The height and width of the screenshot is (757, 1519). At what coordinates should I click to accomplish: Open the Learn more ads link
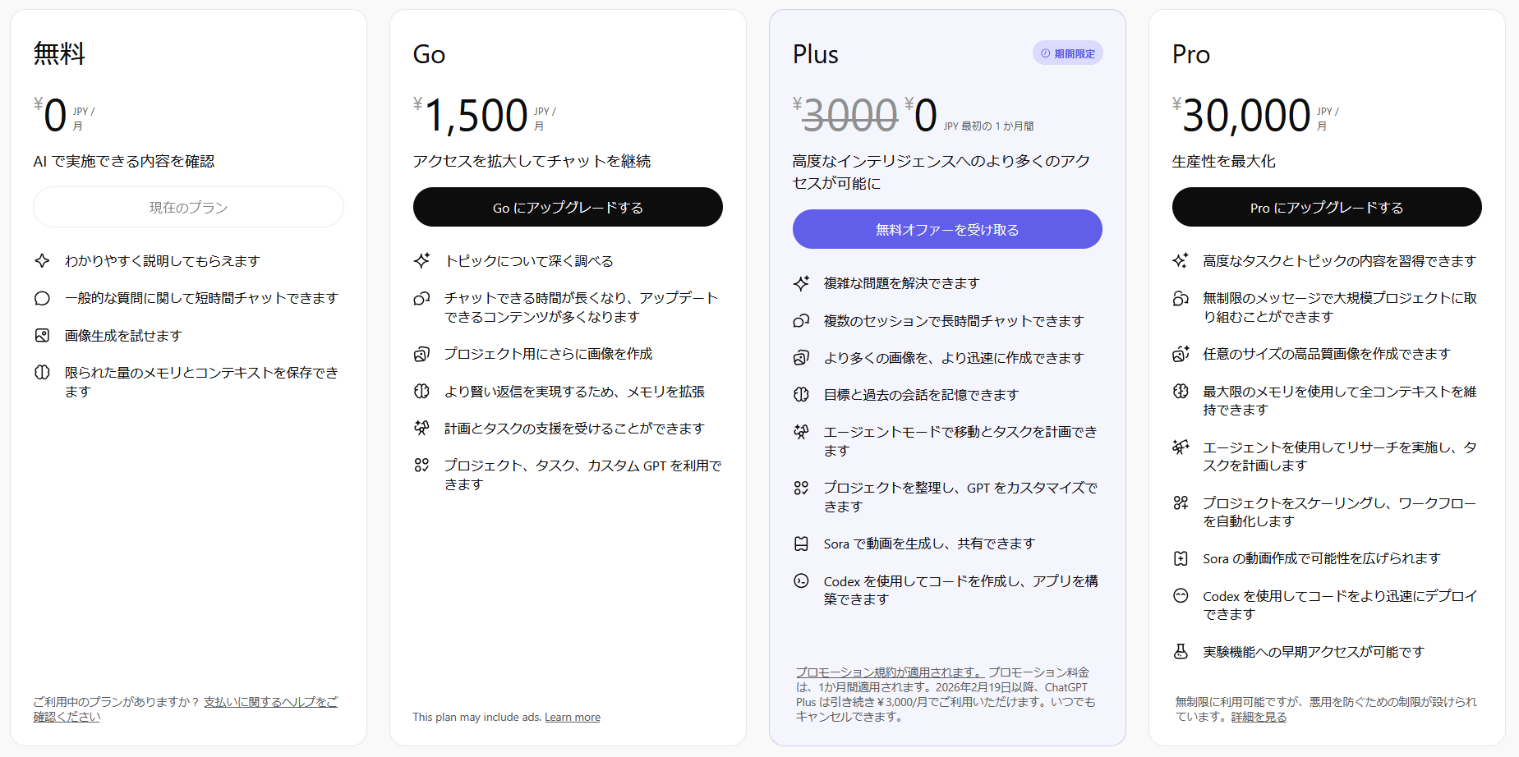click(572, 717)
